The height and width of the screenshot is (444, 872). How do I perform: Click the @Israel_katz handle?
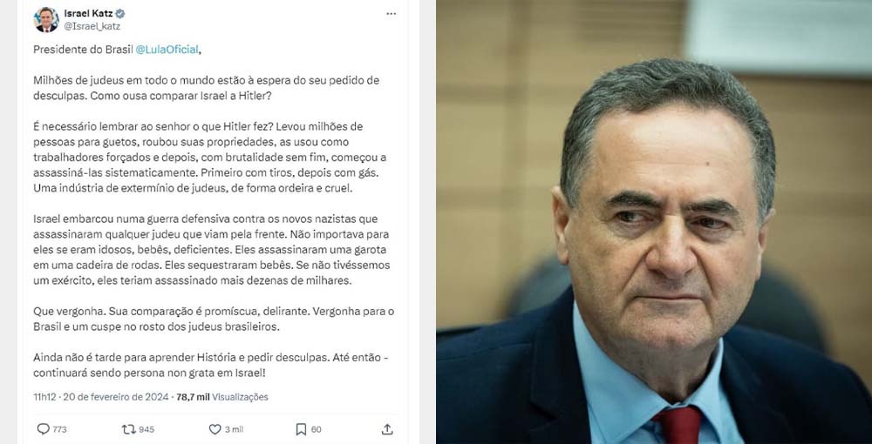click(x=92, y=26)
